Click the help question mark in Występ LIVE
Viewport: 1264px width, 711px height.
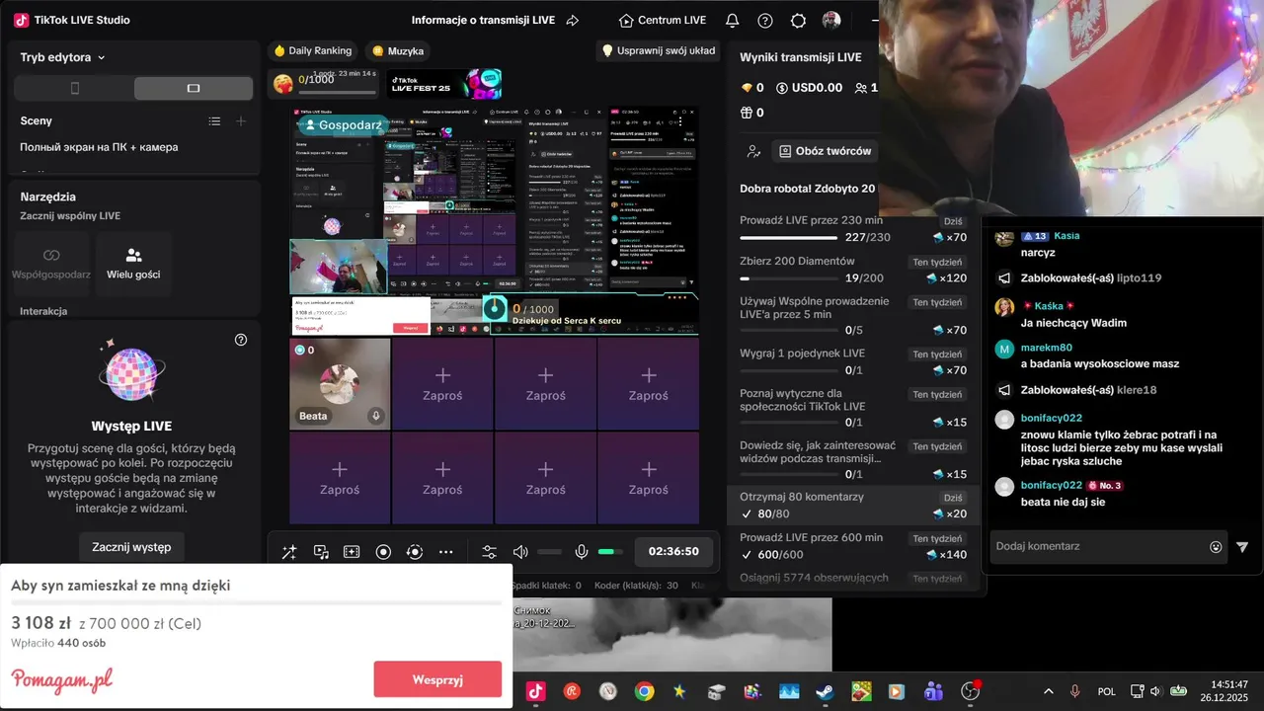tap(241, 340)
